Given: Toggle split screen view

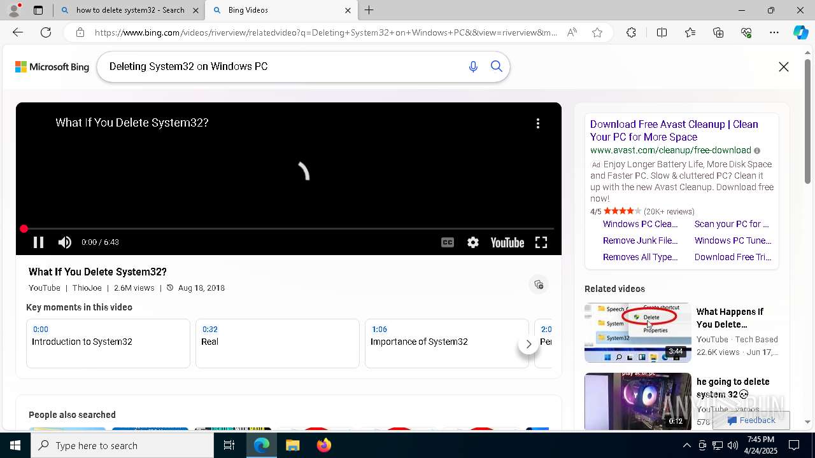Looking at the screenshot, I should pos(662,32).
